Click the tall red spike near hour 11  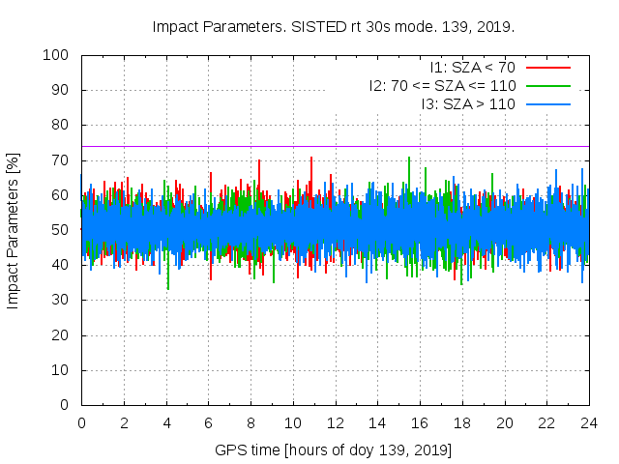pyautogui.click(x=311, y=159)
